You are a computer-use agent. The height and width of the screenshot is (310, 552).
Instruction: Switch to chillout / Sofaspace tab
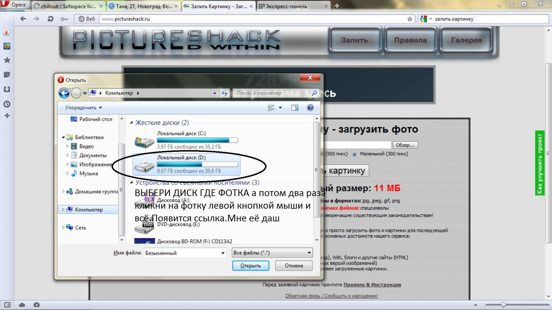tap(68, 6)
